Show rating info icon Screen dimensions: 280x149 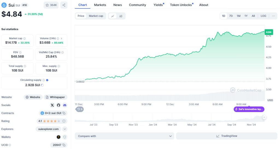64,121
